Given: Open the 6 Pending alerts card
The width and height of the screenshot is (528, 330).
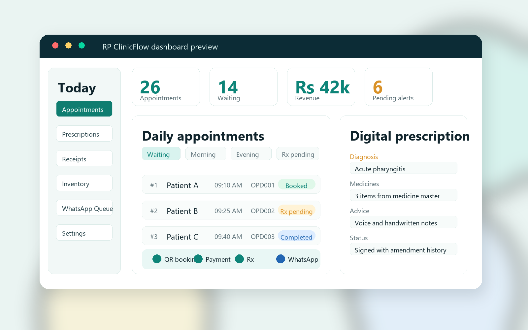Looking at the screenshot, I should pyautogui.click(x=399, y=87).
